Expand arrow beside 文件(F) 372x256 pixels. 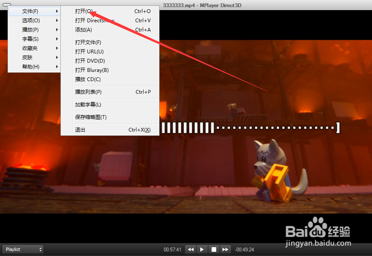57,11
